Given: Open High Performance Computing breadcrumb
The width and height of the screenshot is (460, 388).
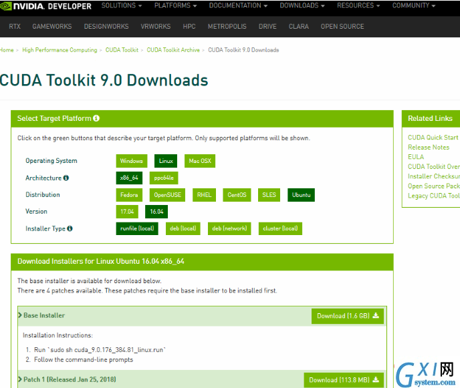Looking at the screenshot, I should pos(60,50).
